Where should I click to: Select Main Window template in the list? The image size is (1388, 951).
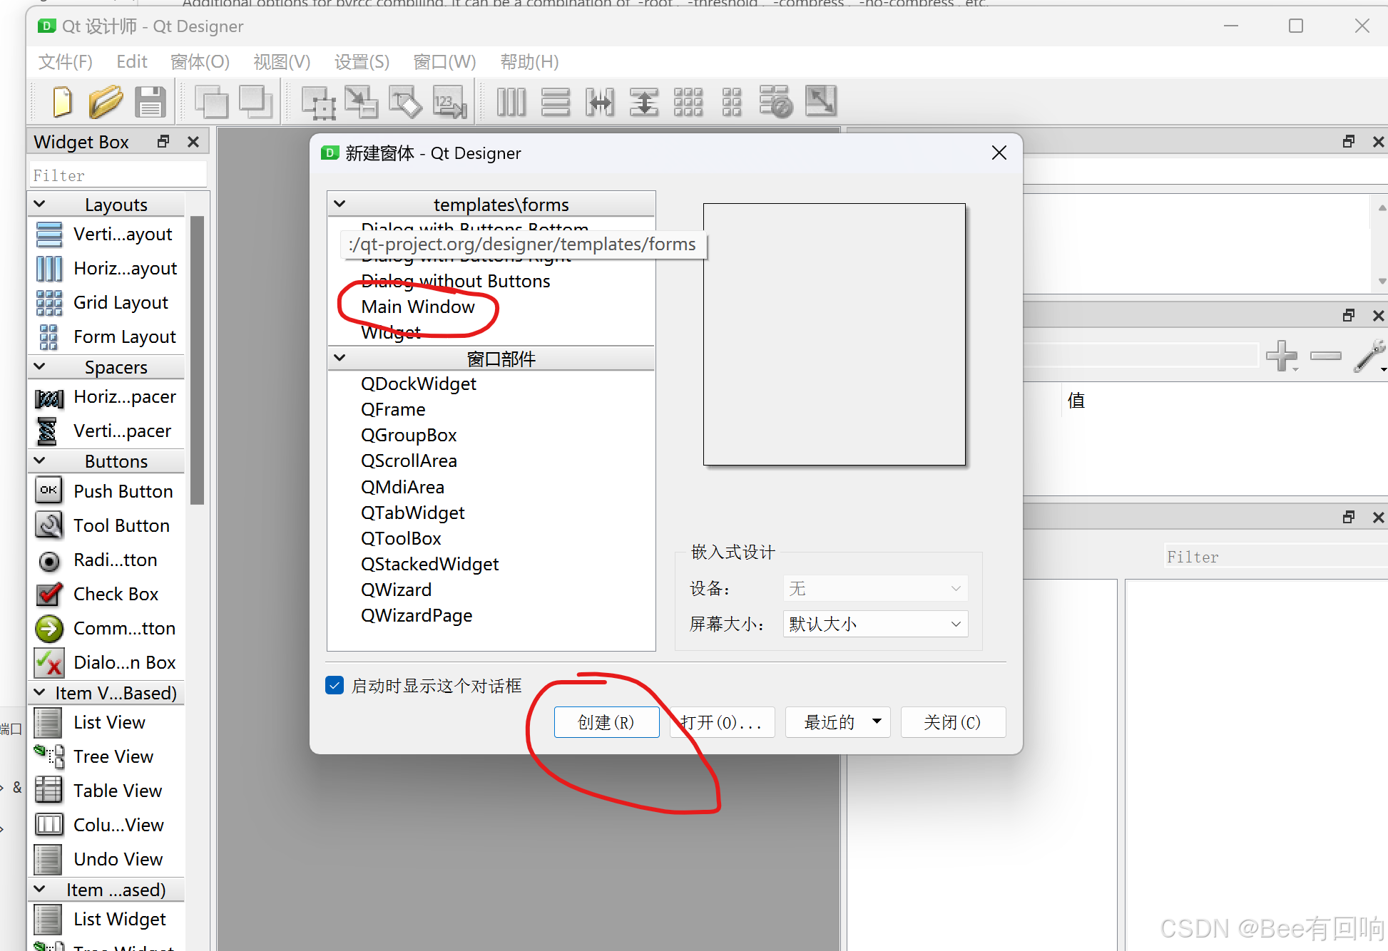point(418,307)
